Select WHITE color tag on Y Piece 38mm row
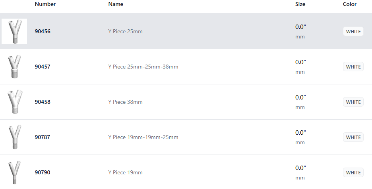This screenshot has height=189, width=372. point(353,102)
